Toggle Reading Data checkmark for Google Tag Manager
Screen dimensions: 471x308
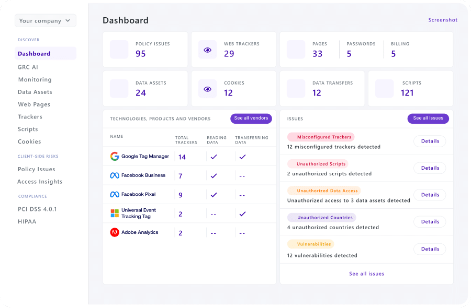pos(214,156)
